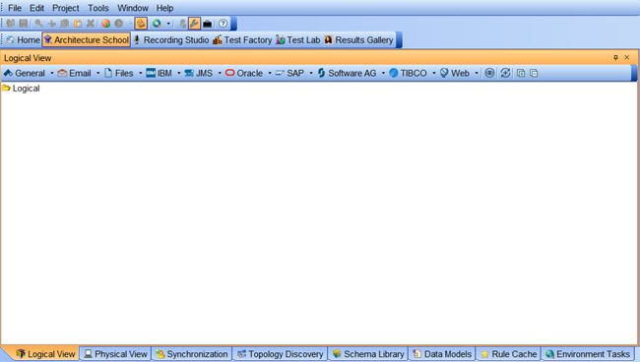Open the Test Lab perspective
Image resolution: width=640 pixels, height=362 pixels.
[298, 40]
